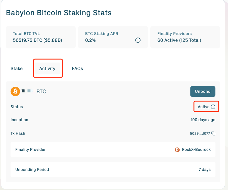Click the small dark icon beside Bitcoin logo
Screen dimensions: 228x190
pos(23,91)
